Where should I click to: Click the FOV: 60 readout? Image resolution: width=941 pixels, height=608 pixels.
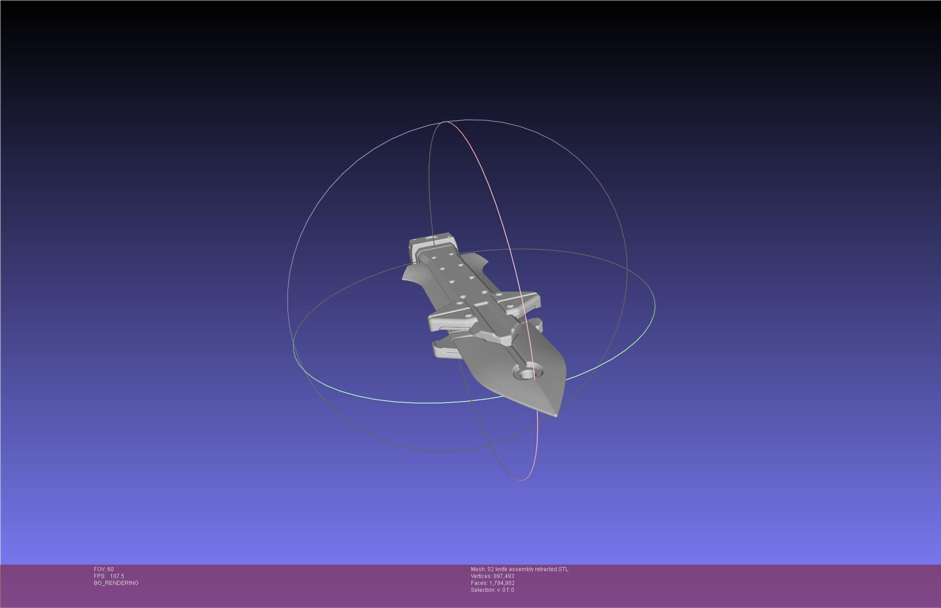pyautogui.click(x=104, y=569)
